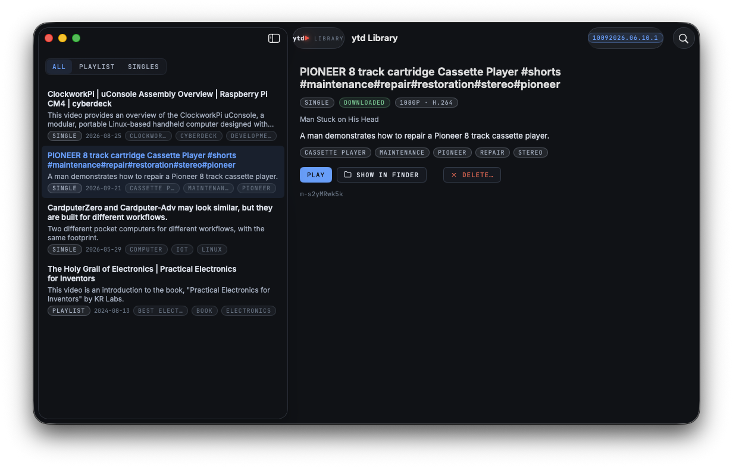Click COMPUTER tag on Cardputer row

[x=146, y=250]
